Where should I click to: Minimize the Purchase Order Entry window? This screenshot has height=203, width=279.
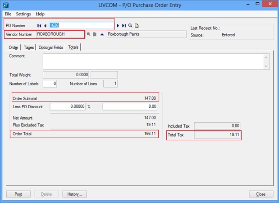(x=248, y=4)
